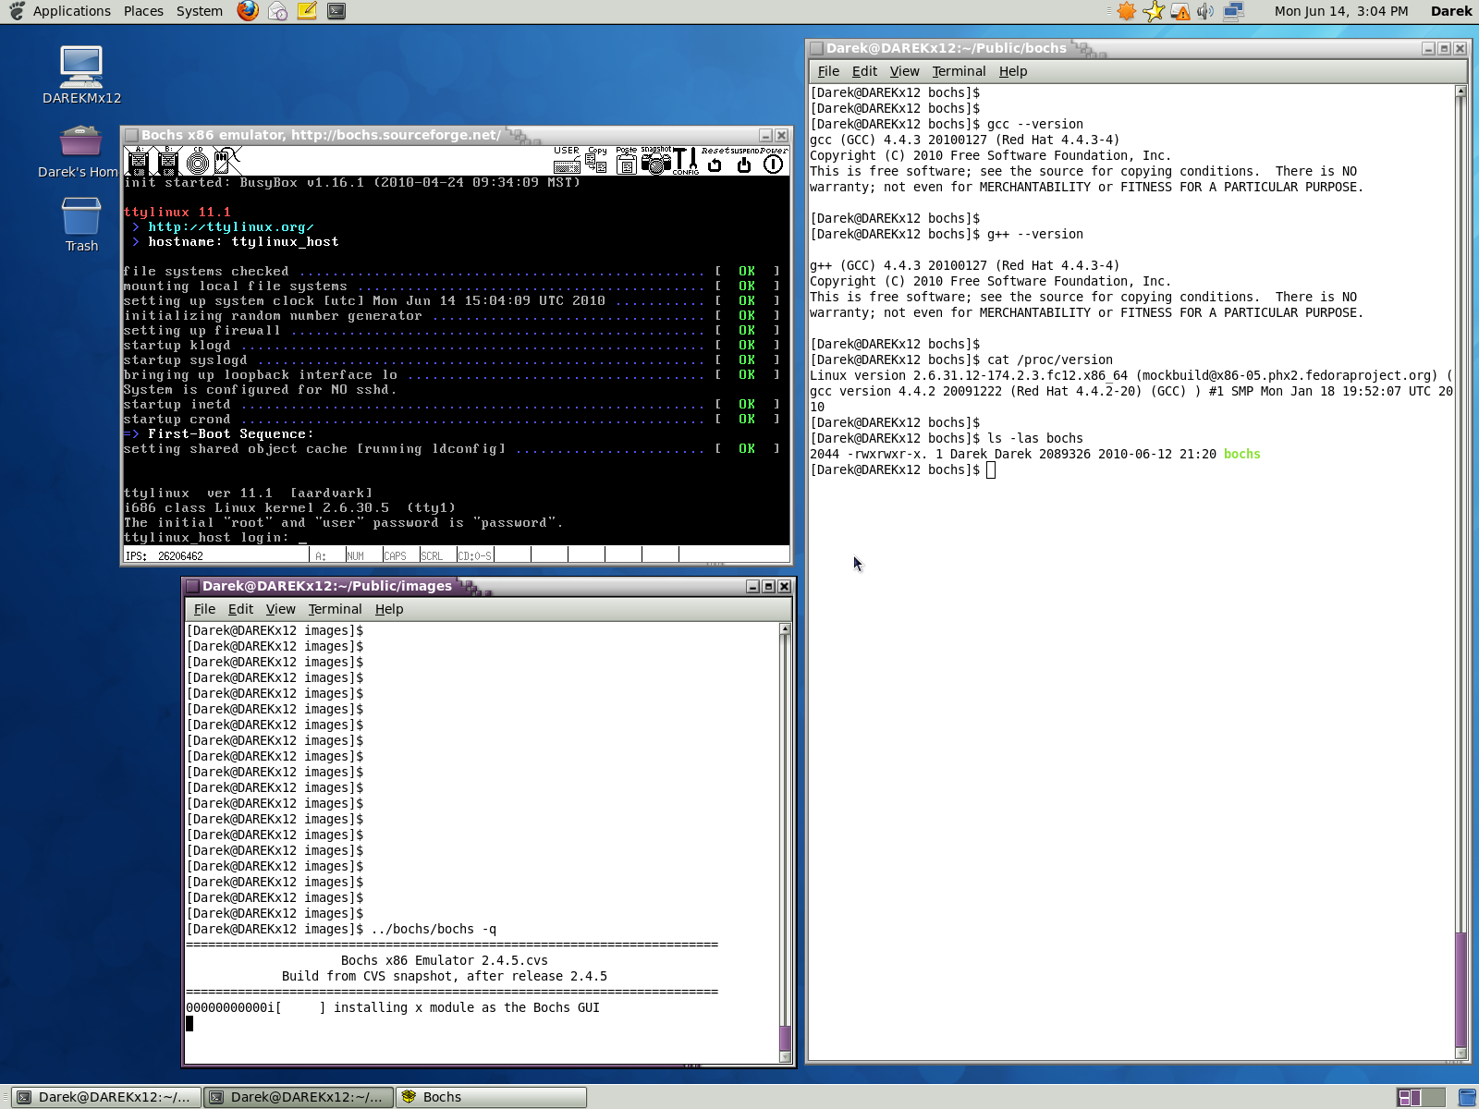Click the yellow star badge tray icon
1479x1109 pixels.
[1154, 11]
